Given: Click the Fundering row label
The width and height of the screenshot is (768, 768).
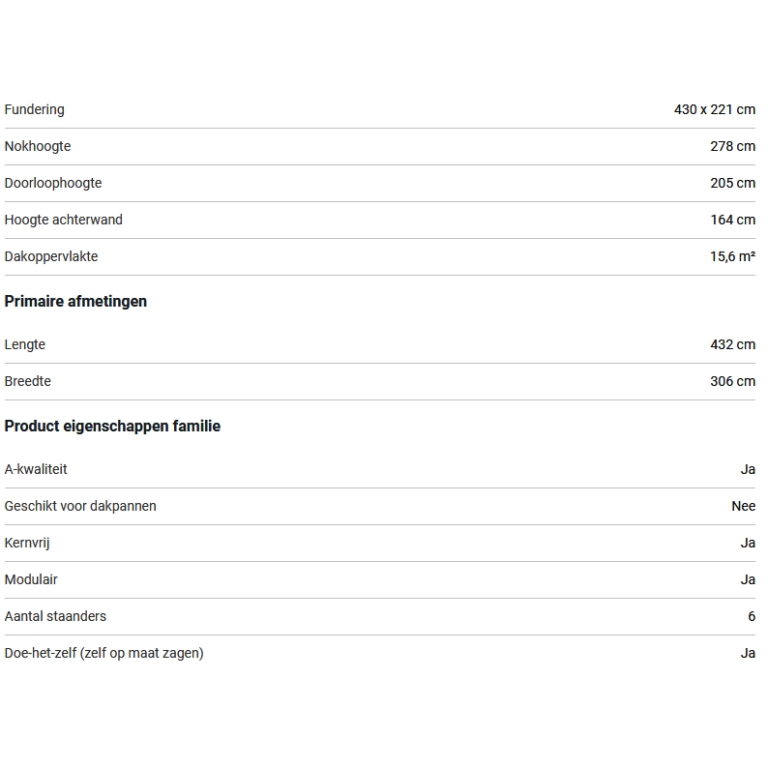Looking at the screenshot, I should coord(35,110).
